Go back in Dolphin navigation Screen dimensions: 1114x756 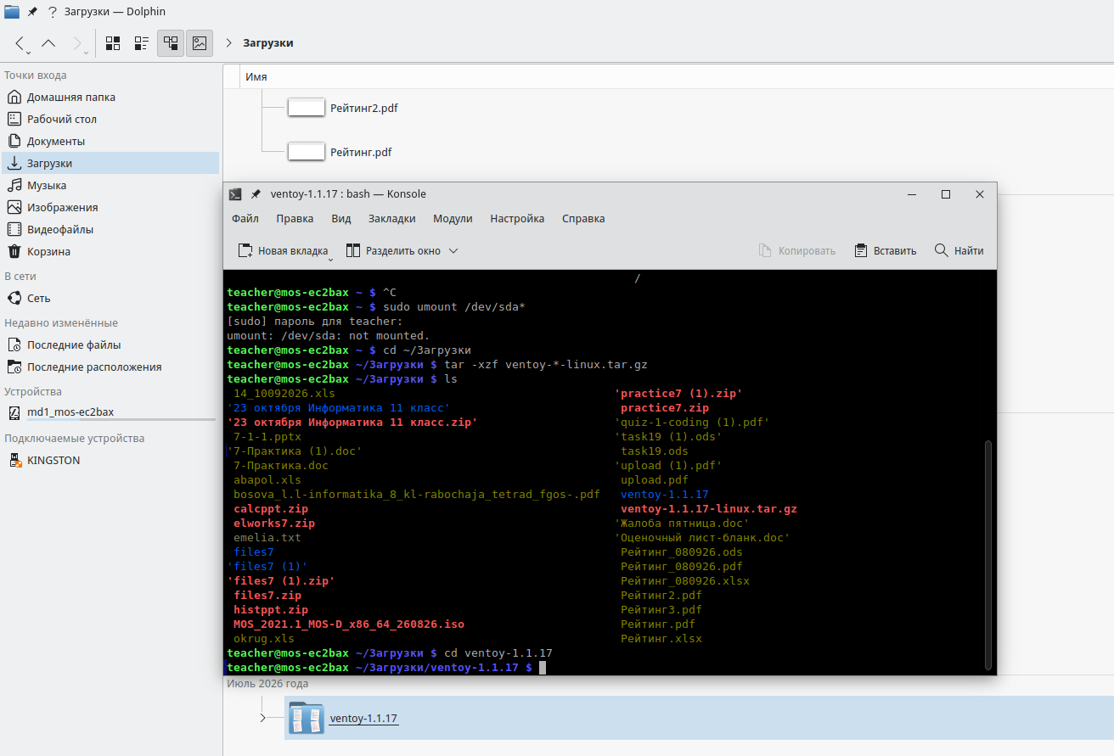(x=20, y=43)
